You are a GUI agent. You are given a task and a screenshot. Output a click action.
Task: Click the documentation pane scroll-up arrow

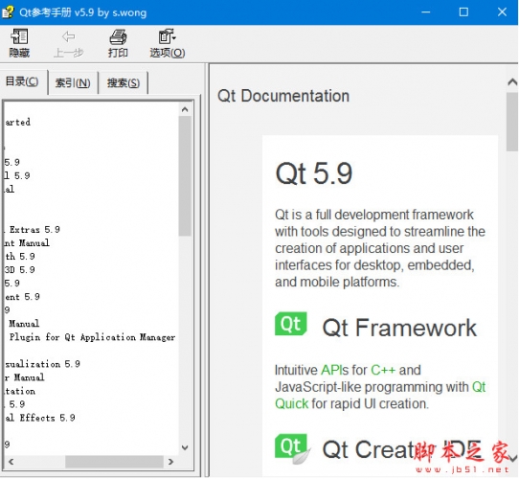coord(512,81)
